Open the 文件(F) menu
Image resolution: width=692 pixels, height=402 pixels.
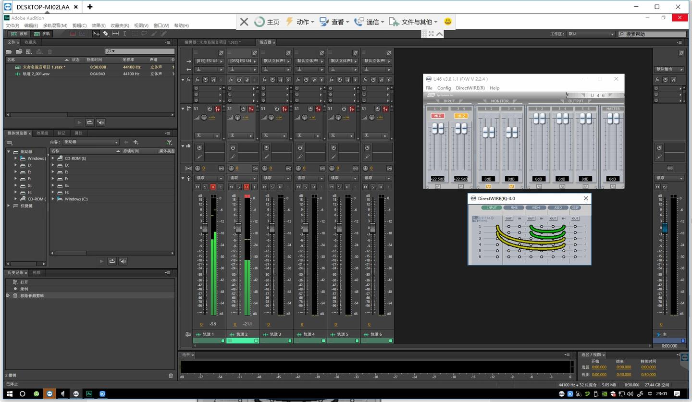[x=12, y=25]
